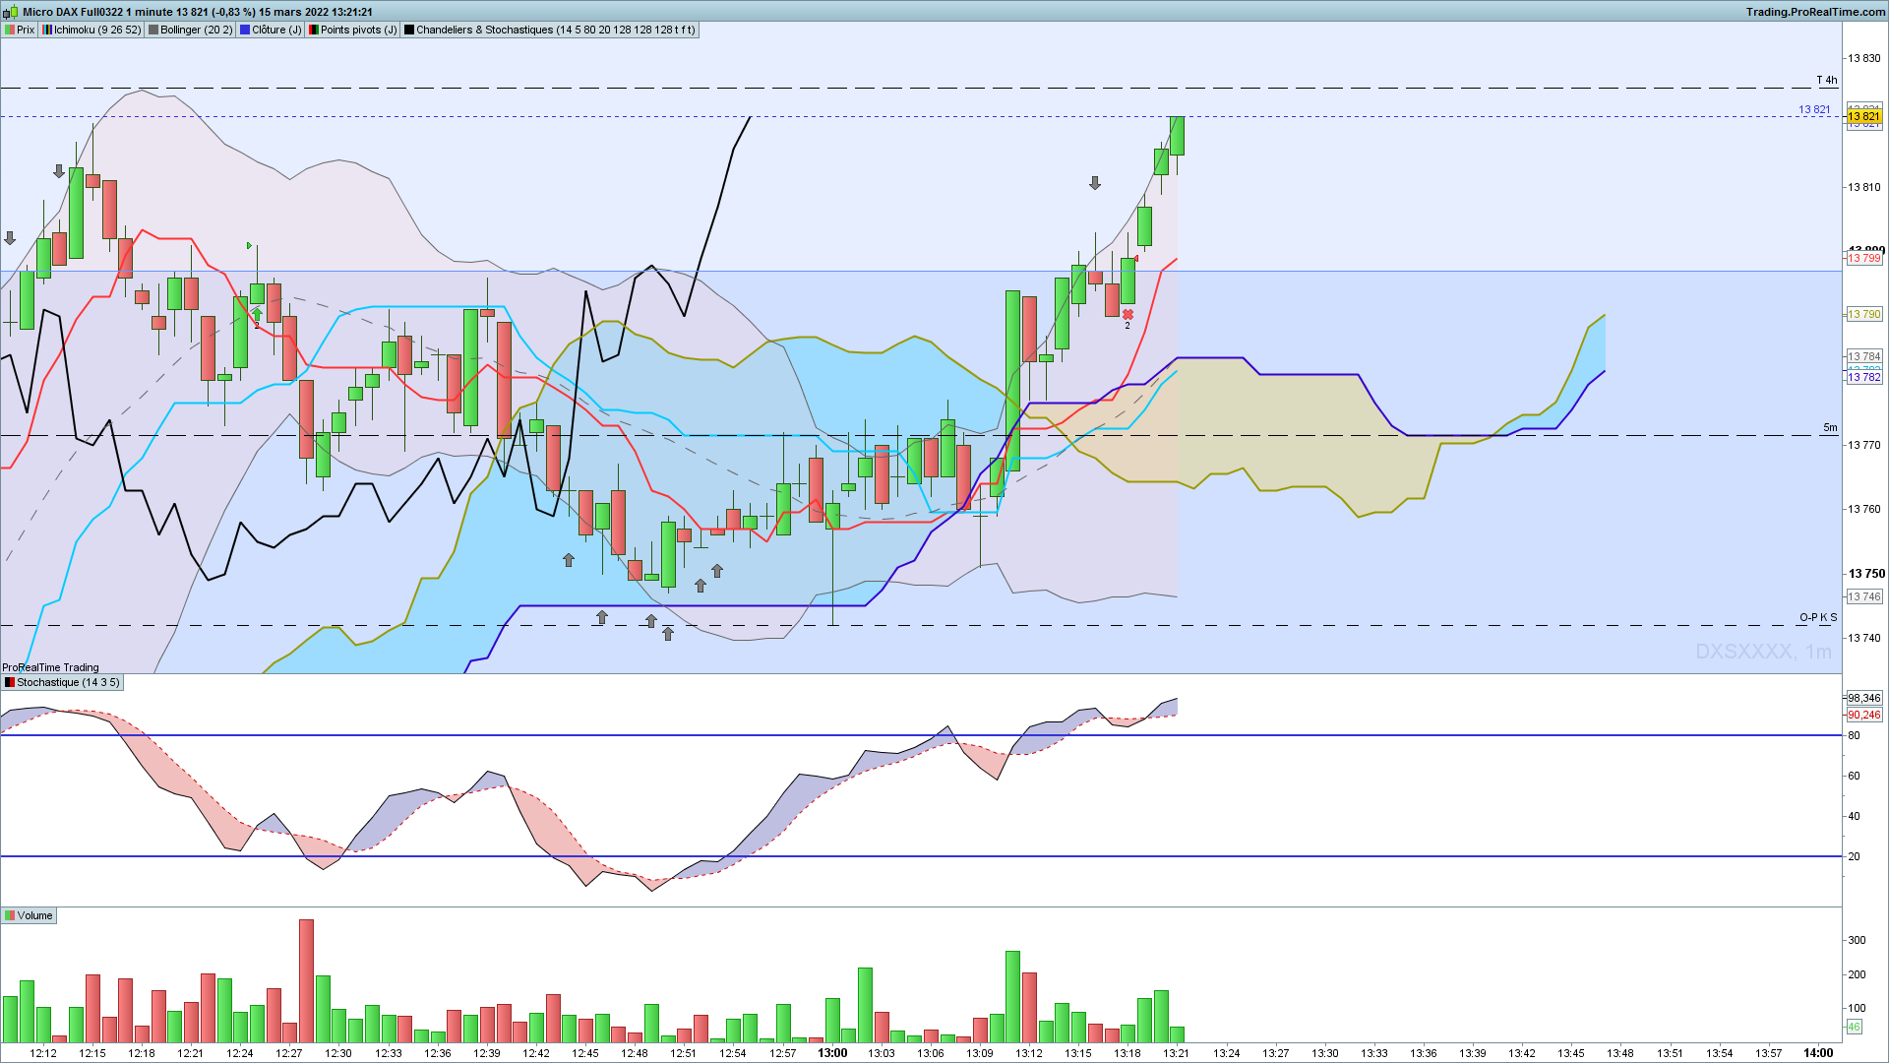
Task: Click the Stochastique (14 3 5) panel label
Action: [62, 682]
